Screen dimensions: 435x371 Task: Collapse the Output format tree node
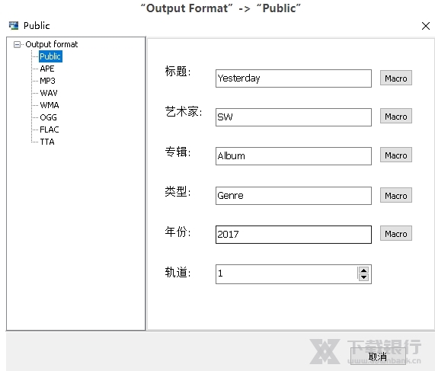(x=17, y=44)
